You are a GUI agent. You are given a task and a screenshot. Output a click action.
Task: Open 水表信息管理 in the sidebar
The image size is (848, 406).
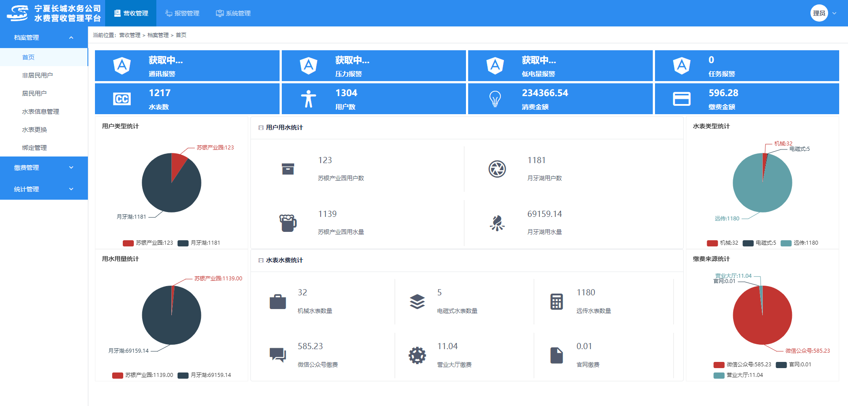point(41,112)
